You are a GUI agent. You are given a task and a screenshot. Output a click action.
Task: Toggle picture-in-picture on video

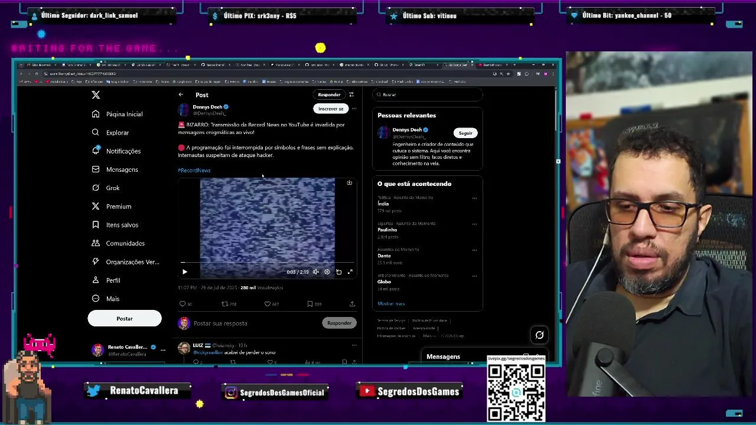coord(339,272)
